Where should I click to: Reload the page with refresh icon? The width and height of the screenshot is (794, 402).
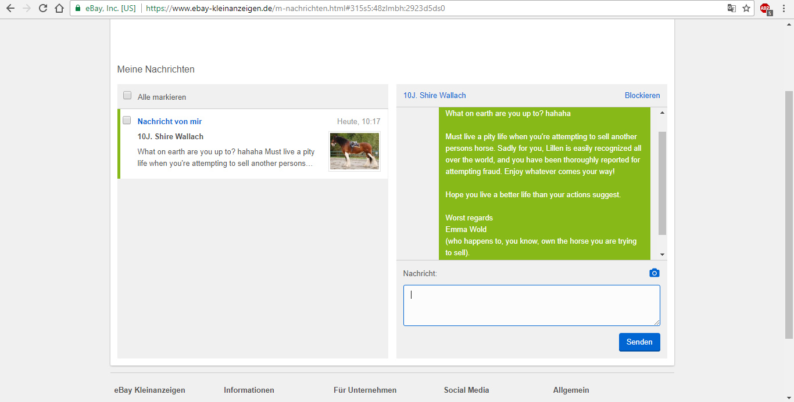pyautogui.click(x=42, y=9)
